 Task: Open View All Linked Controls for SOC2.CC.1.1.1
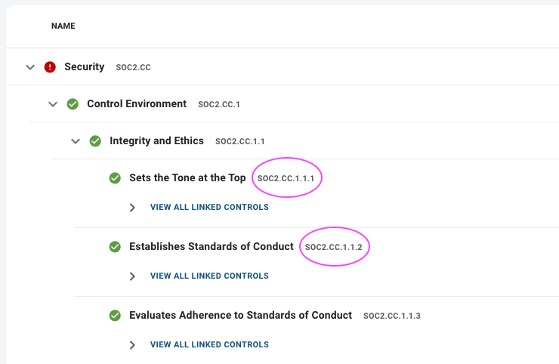coord(209,207)
